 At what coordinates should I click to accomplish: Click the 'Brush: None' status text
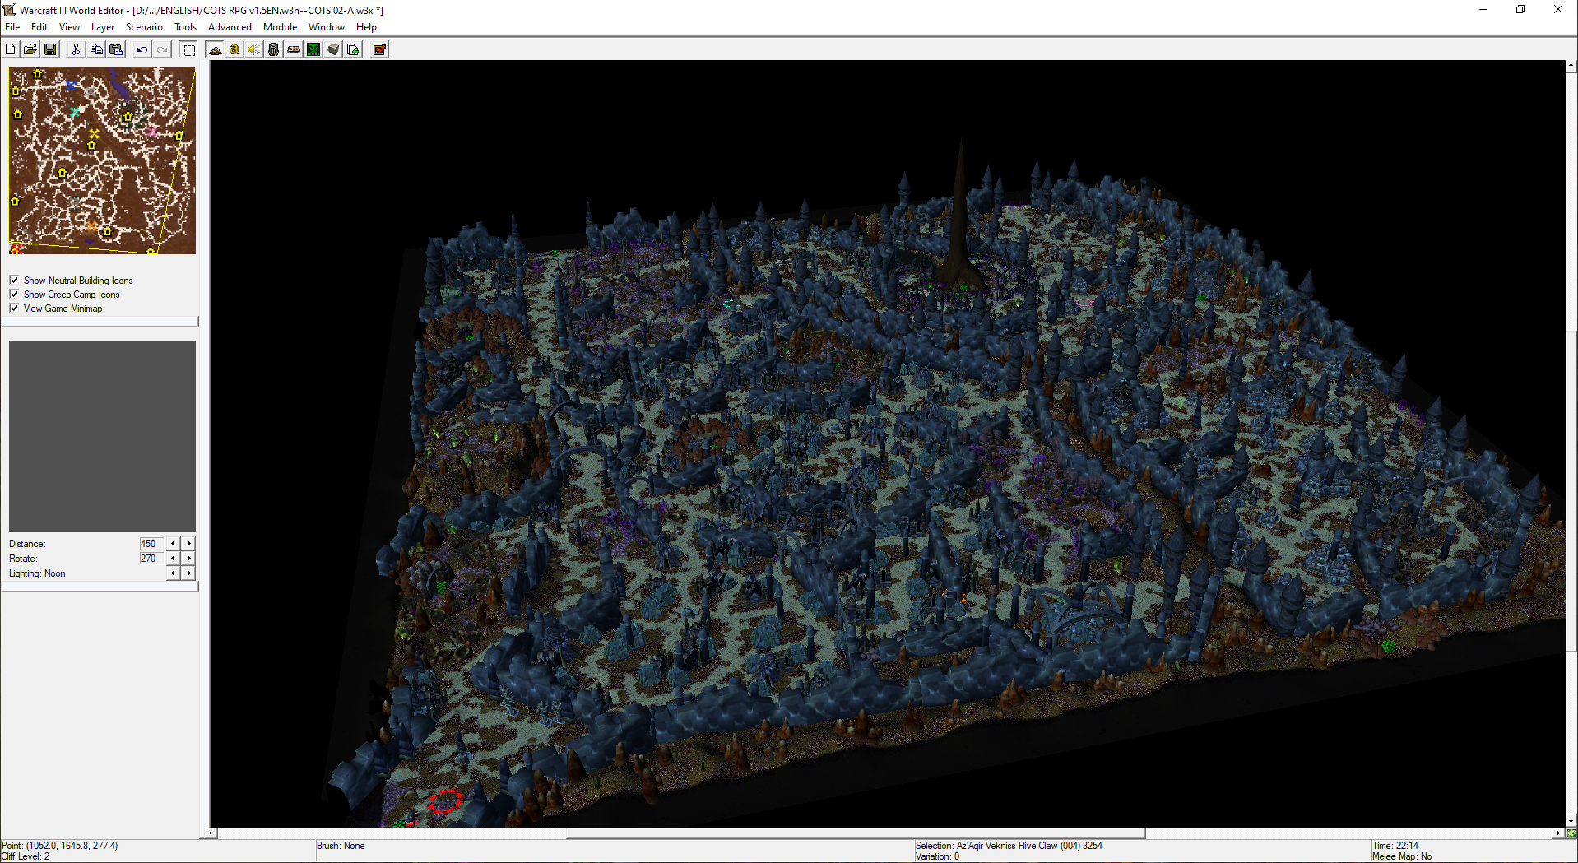click(x=341, y=846)
